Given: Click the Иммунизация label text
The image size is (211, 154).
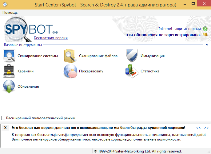Looking at the screenshot, I should tap(152, 56).
